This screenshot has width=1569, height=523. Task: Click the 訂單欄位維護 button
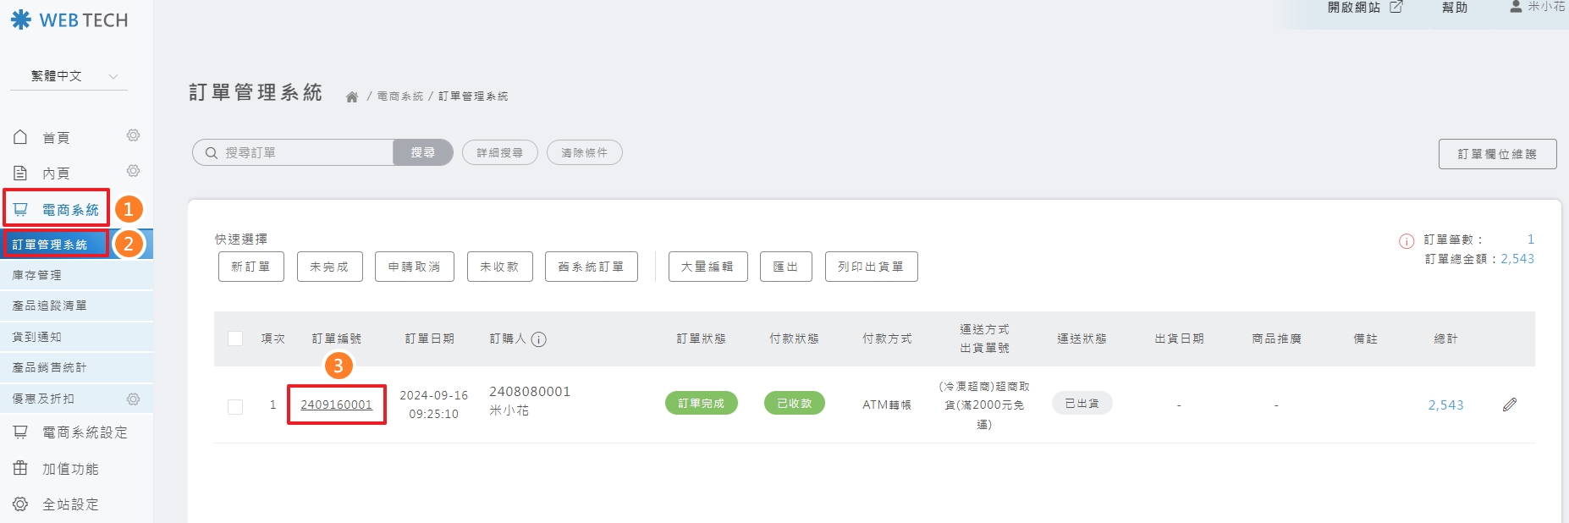[x=1496, y=154]
